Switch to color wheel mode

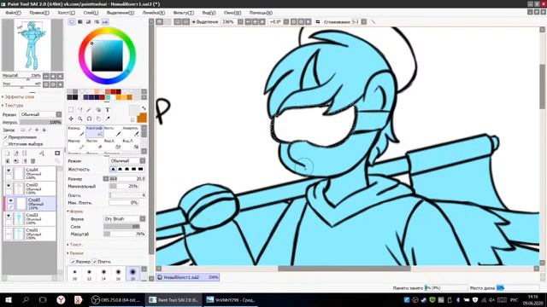(x=72, y=21)
